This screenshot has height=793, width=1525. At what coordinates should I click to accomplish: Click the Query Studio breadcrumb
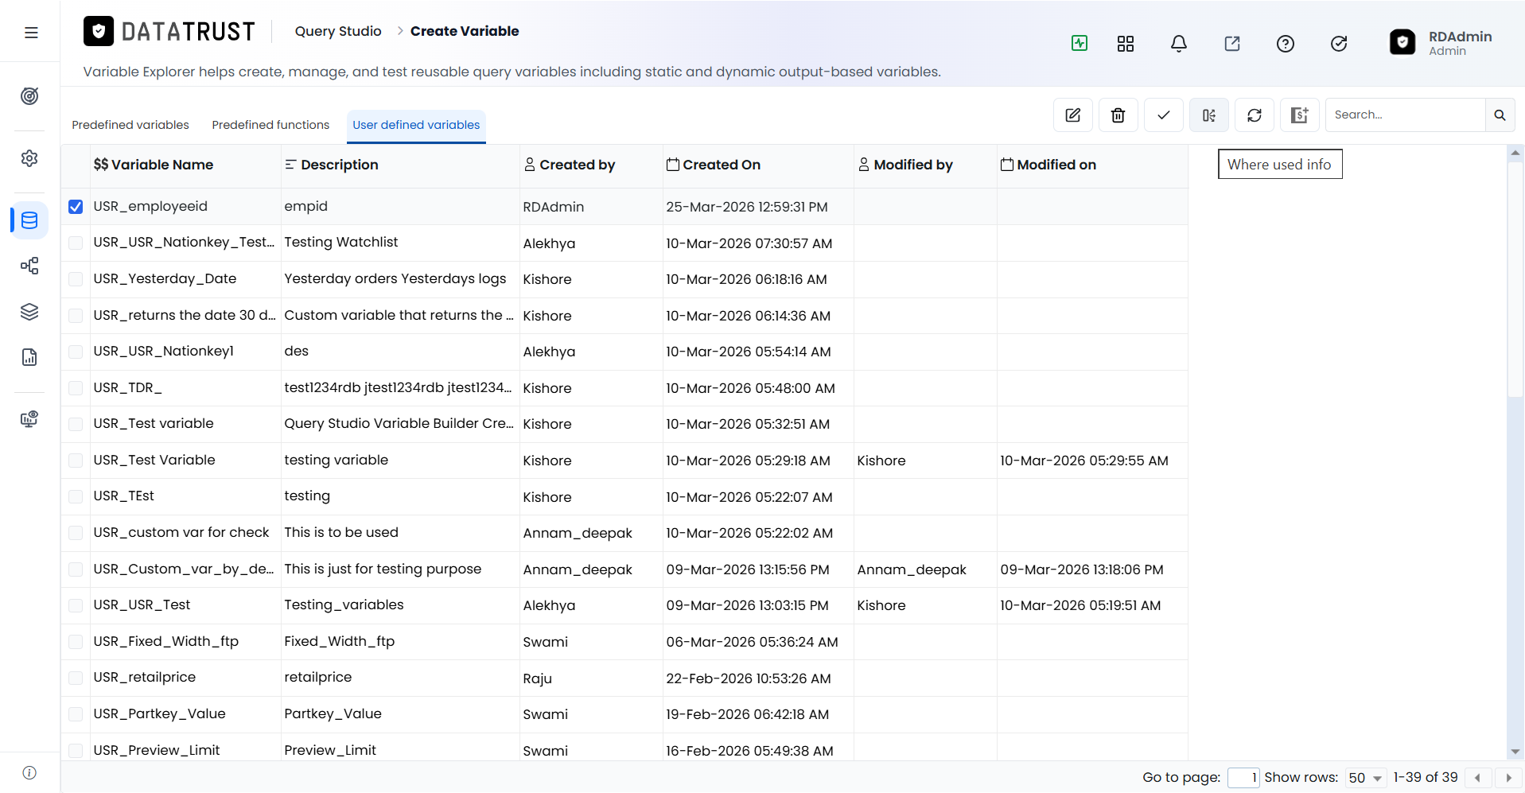338,31
